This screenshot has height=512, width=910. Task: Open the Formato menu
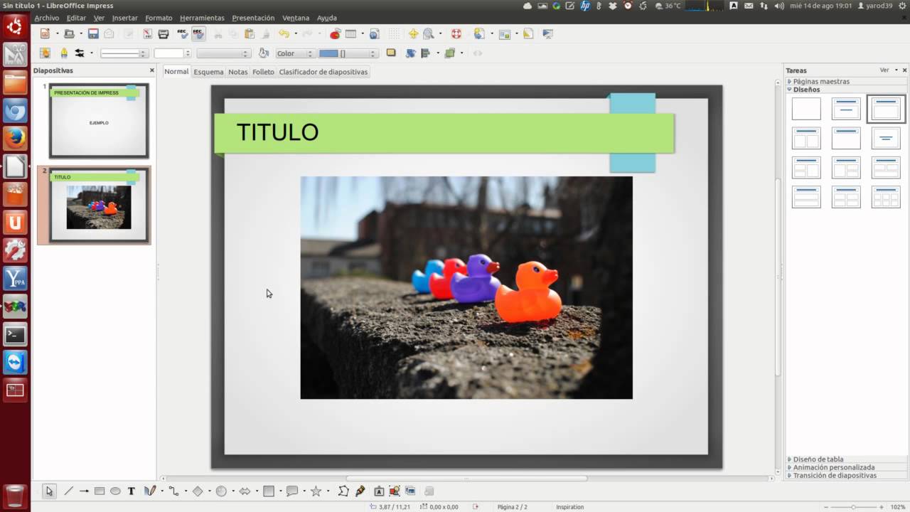[159, 18]
